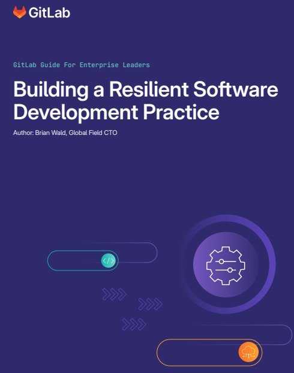The width and height of the screenshot is (294, 373).
Task: Click the GitLab wordmark text
Action: pos(50,13)
